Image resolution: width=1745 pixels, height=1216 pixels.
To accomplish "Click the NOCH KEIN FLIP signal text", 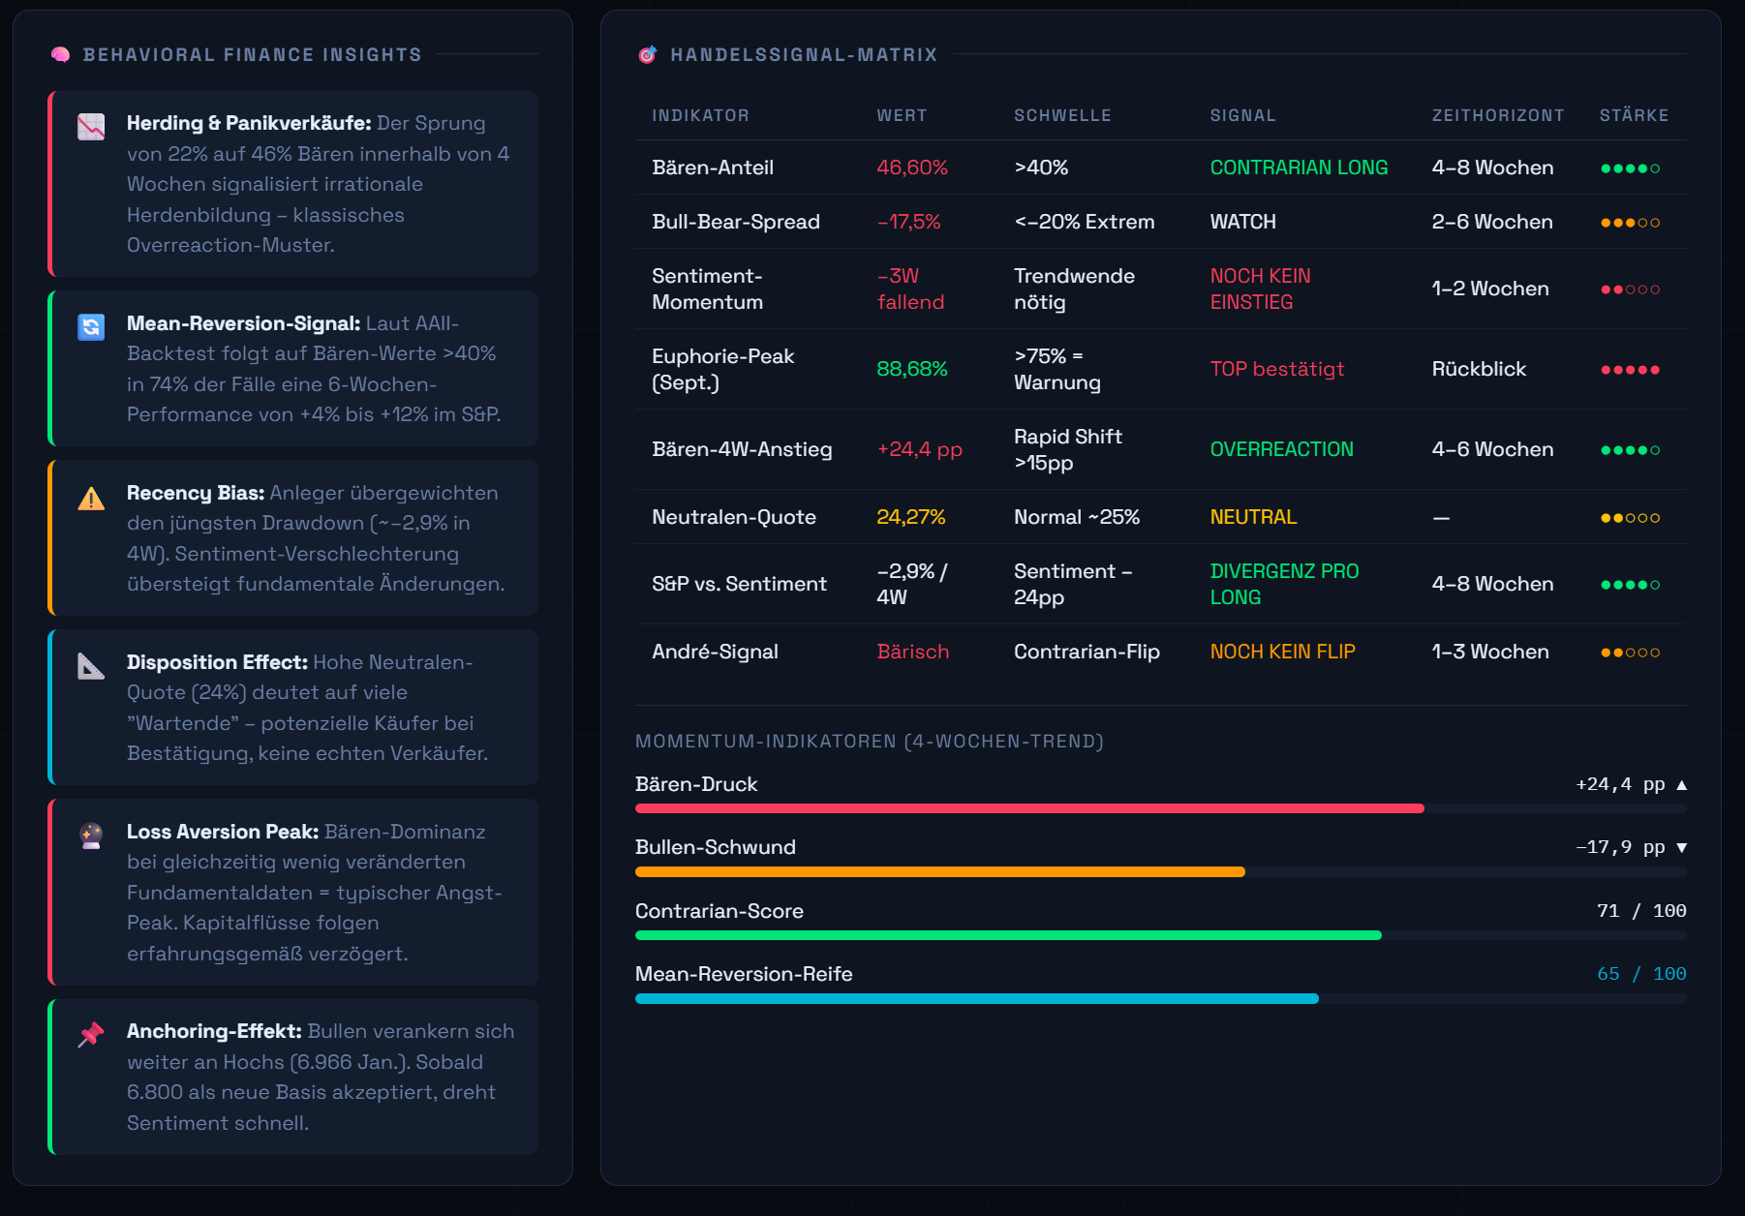I will click(1282, 652).
